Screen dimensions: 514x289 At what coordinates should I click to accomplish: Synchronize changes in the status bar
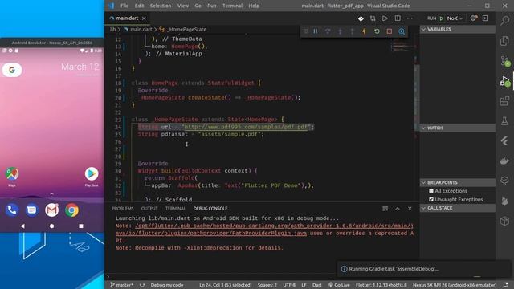coord(142,285)
